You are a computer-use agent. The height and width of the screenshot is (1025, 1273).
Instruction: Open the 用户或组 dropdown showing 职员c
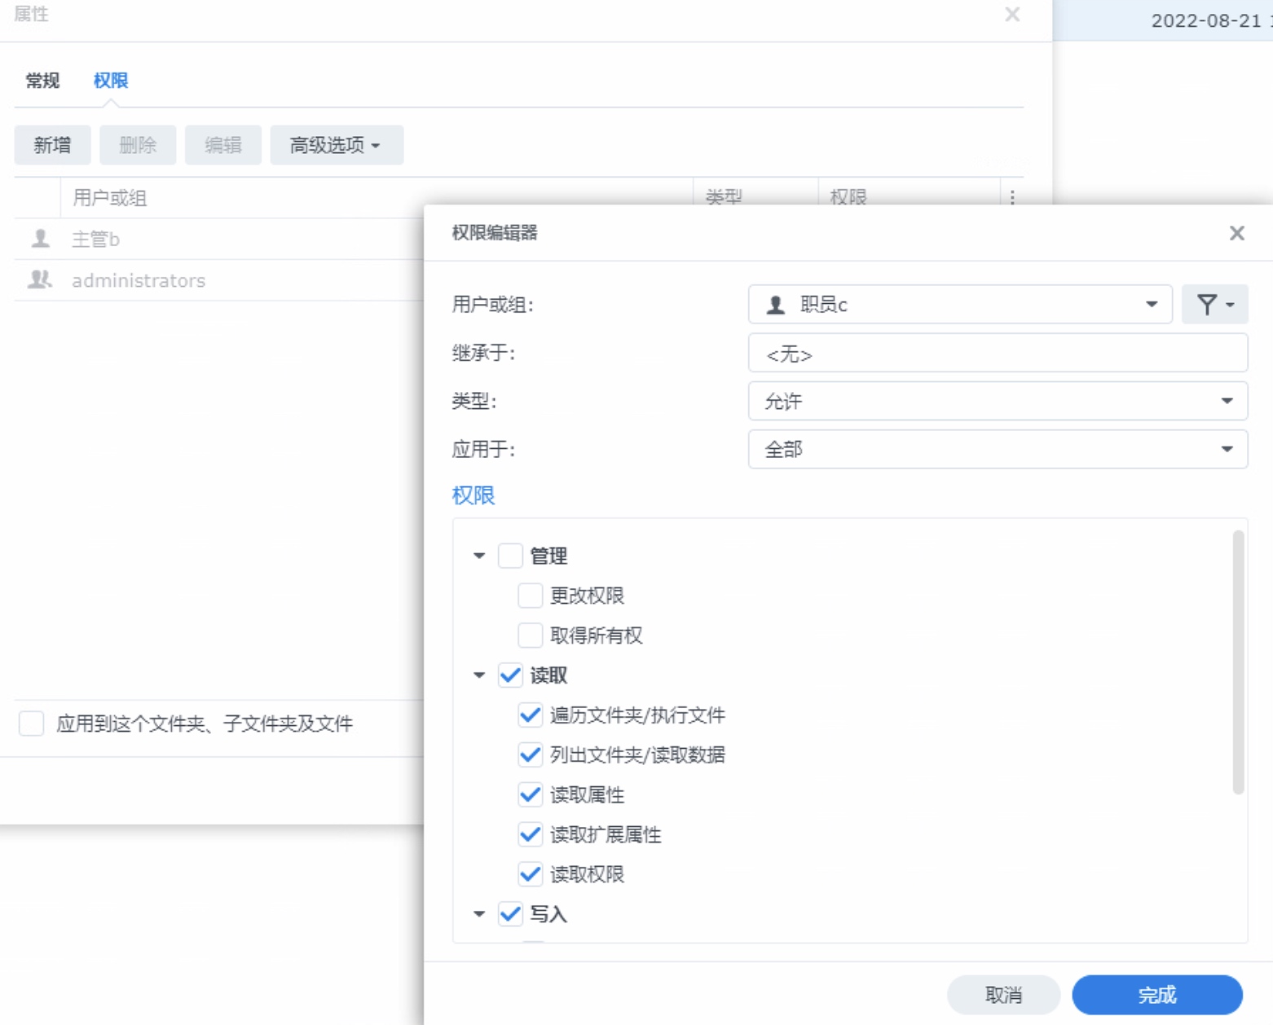click(960, 305)
